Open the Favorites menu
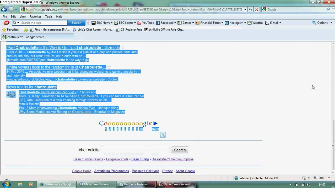This screenshot has width=335, height=188. pyautogui.click(x=35, y=16)
